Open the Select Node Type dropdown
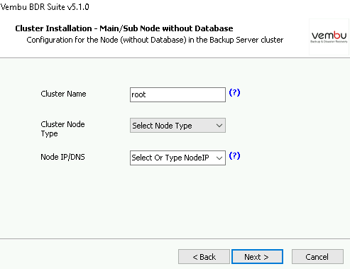 coord(177,126)
